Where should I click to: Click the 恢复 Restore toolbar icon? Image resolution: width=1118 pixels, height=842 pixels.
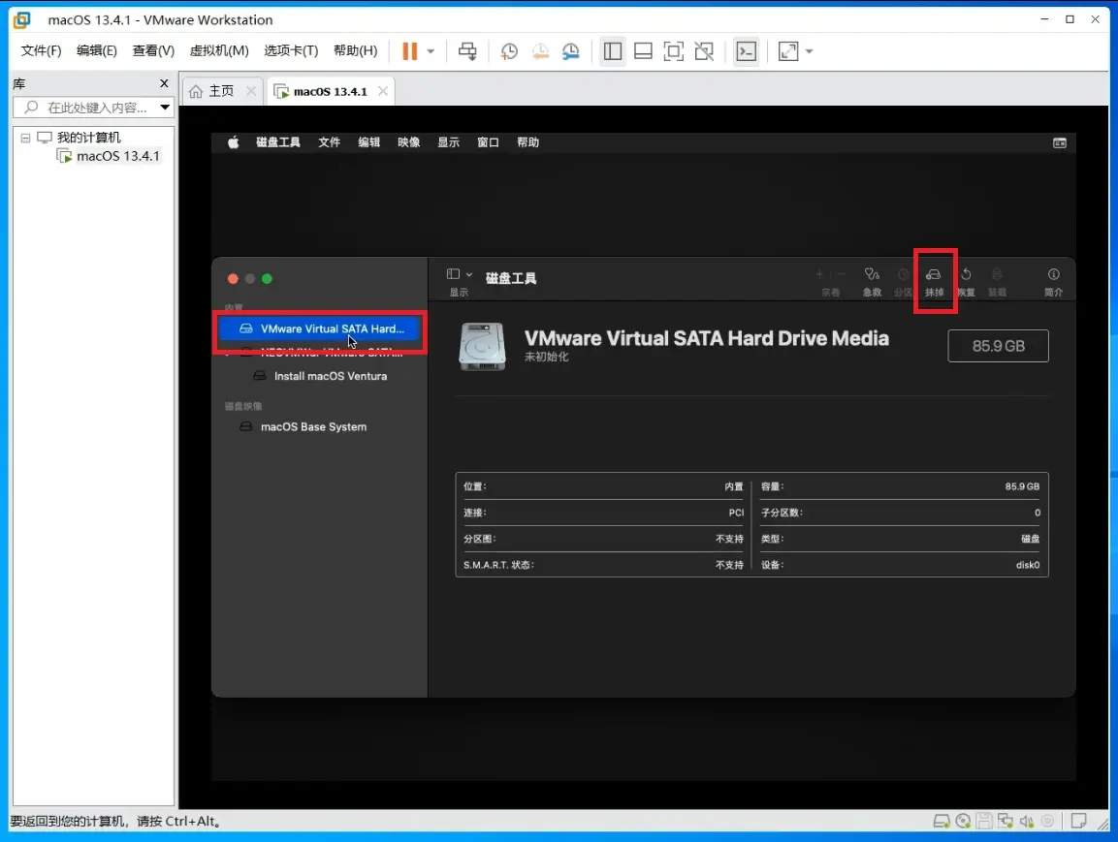(966, 281)
